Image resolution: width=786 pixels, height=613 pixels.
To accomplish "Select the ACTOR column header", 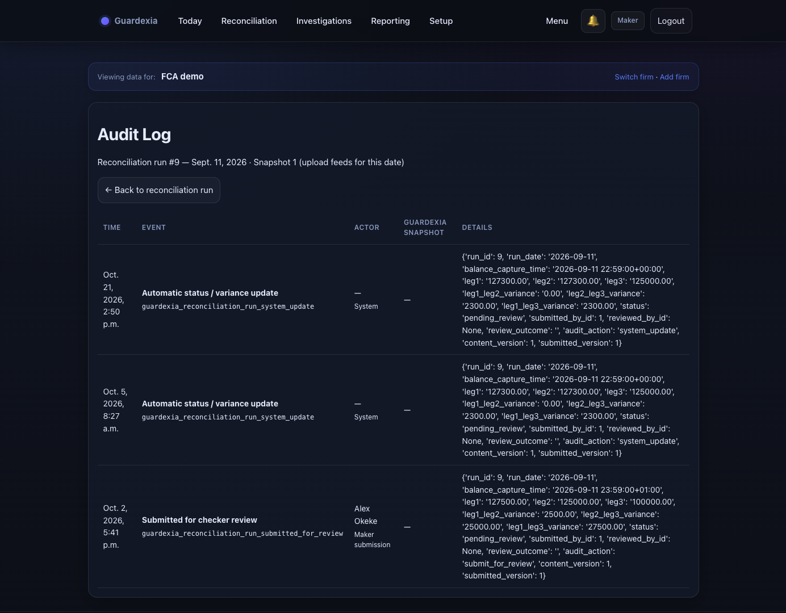I will (x=367, y=228).
